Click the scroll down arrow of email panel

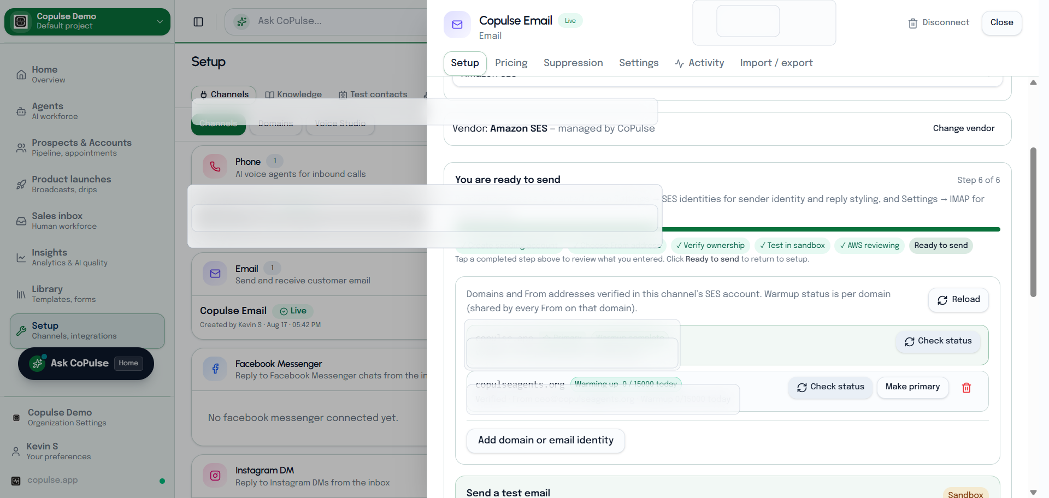tap(1033, 493)
